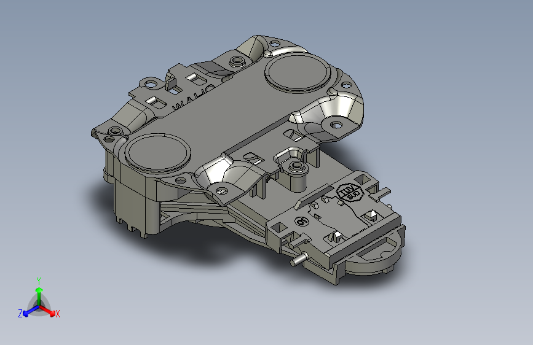Click the blue Z axis arrow
533x345 pixels.
point(31,311)
